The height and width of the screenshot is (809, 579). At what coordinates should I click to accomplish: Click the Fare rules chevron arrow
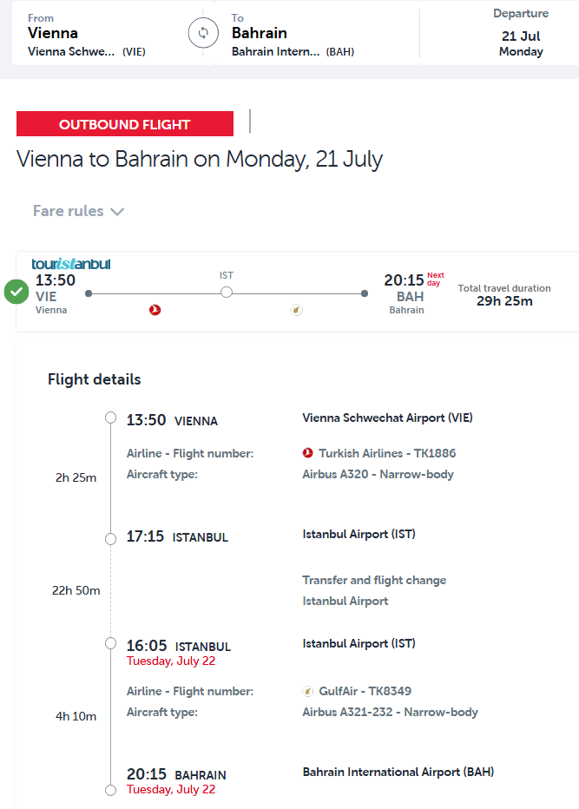click(x=117, y=212)
